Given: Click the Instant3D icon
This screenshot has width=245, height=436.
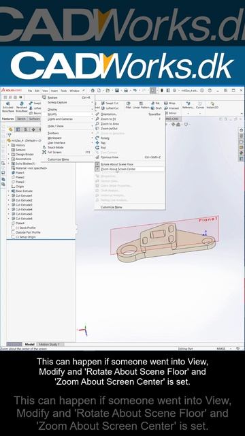Looking at the screenshot, I should click(212, 104).
